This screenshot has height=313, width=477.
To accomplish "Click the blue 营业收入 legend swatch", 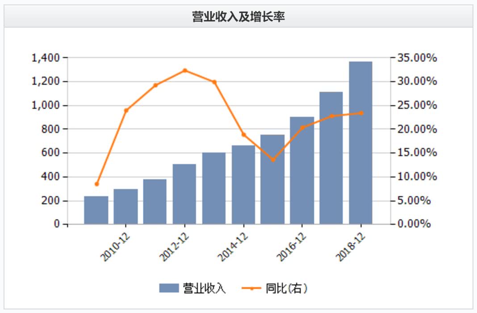I will pyautogui.click(x=169, y=288).
